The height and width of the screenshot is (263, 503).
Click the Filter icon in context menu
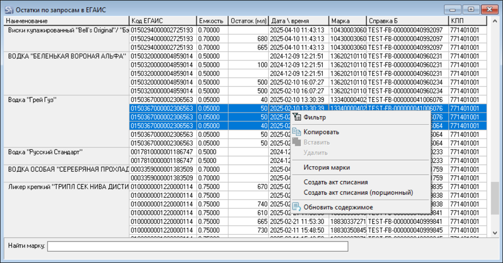coord(296,117)
